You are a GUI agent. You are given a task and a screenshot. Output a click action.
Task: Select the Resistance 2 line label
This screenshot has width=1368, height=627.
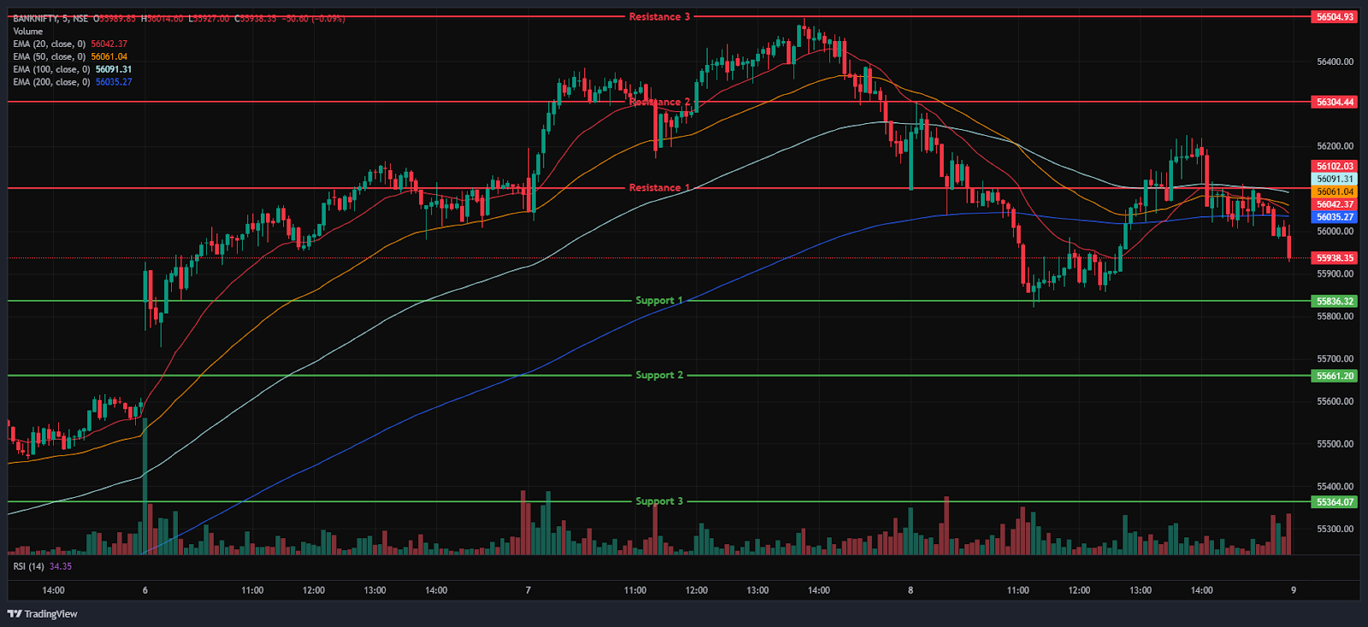[x=658, y=102]
